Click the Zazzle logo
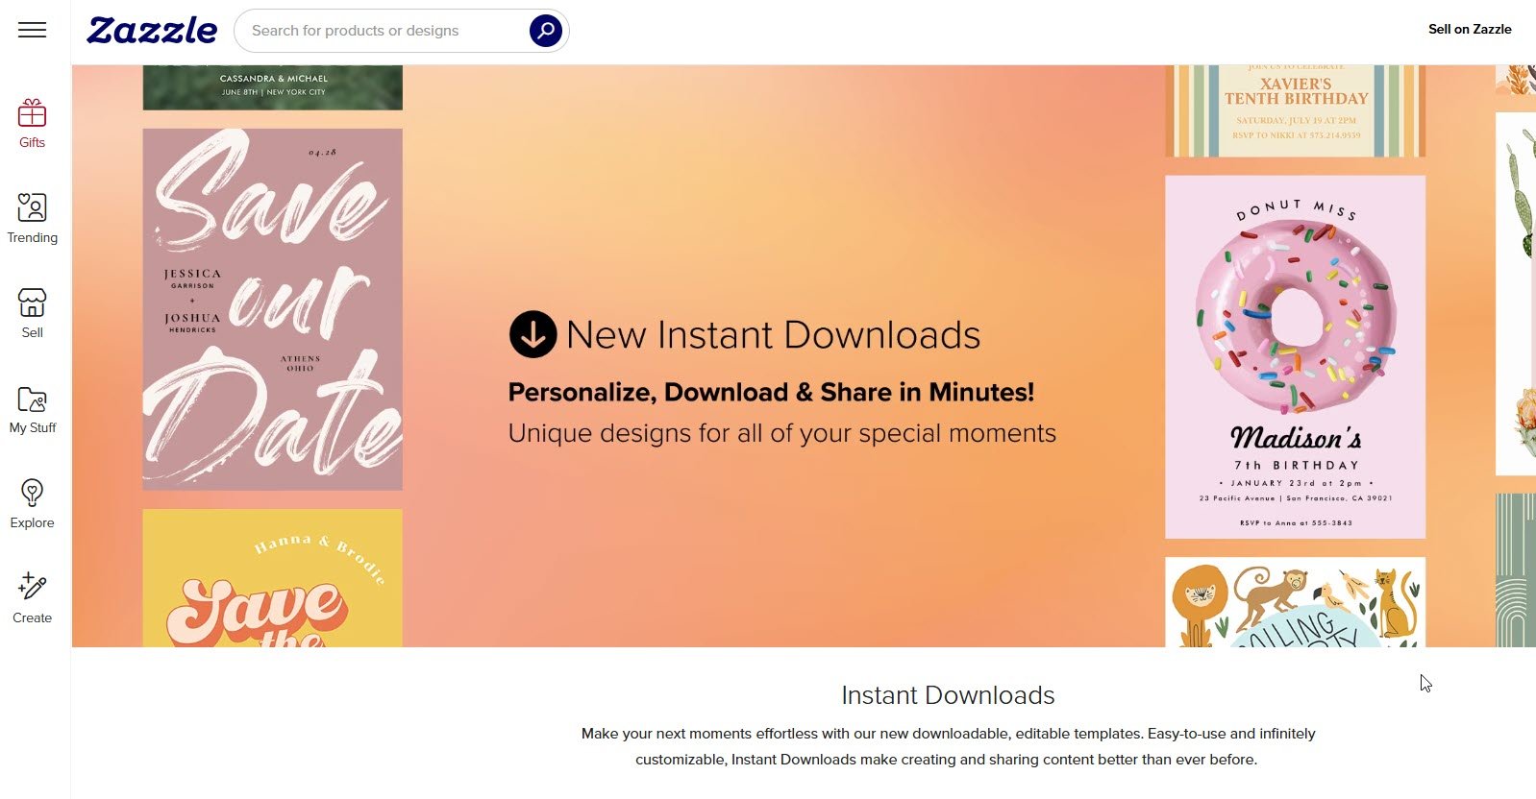Image resolution: width=1536 pixels, height=799 pixels. click(x=152, y=31)
